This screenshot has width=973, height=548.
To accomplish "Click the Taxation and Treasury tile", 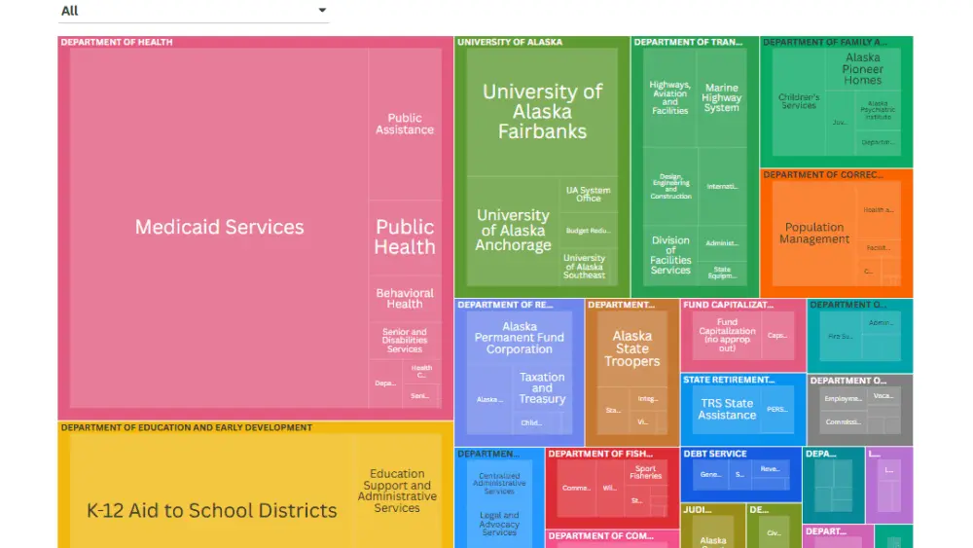I will coord(542,387).
